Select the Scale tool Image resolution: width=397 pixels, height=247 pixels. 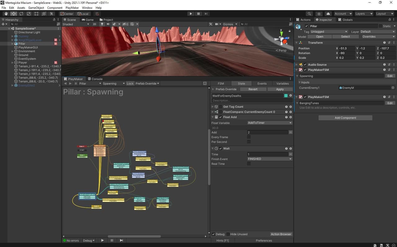[x=29, y=14]
